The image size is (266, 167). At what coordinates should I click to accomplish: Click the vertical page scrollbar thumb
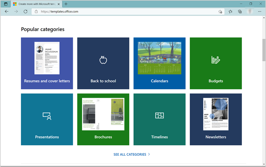pyautogui.click(x=264, y=50)
